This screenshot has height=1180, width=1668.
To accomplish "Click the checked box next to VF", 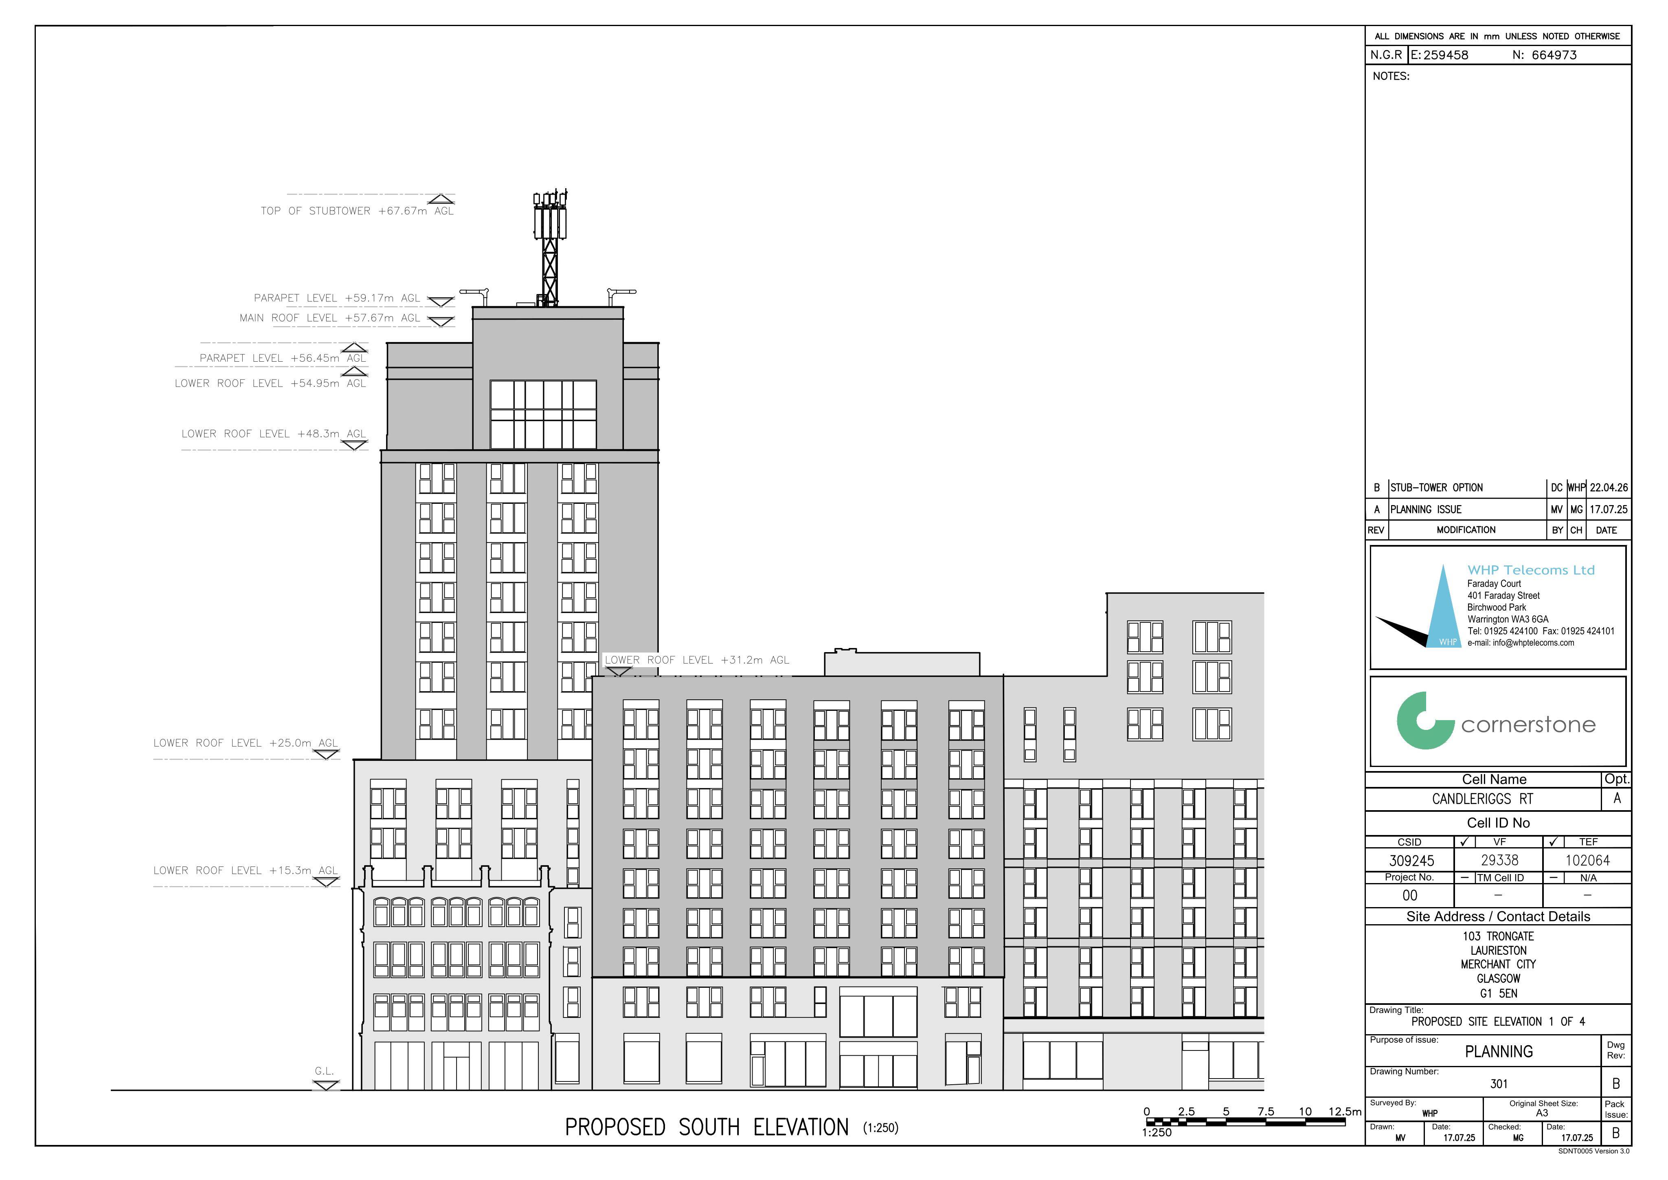I will (1464, 842).
